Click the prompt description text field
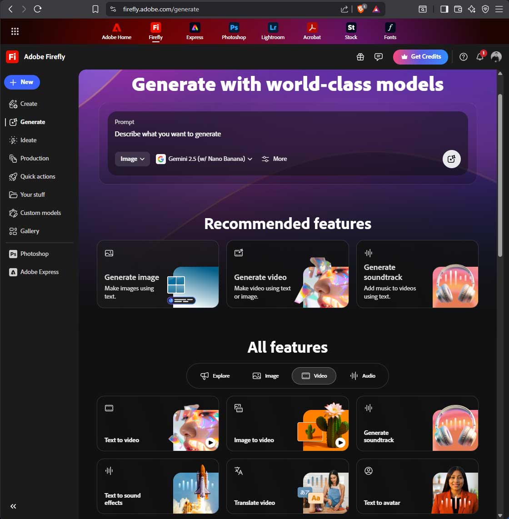The width and height of the screenshot is (509, 519). [x=273, y=134]
